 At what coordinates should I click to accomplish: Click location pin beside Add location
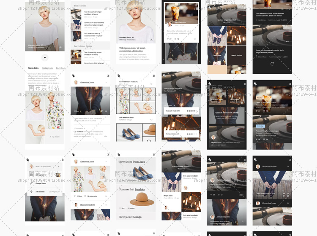[31, 192]
